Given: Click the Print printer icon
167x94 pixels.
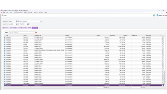Looking at the screenshot, I should 2,15.
